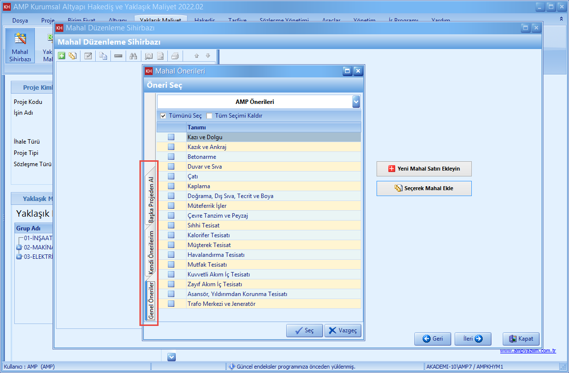Click the edit pencil toolbar icon
The width and height of the screenshot is (569, 373).
[x=88, y=56]
